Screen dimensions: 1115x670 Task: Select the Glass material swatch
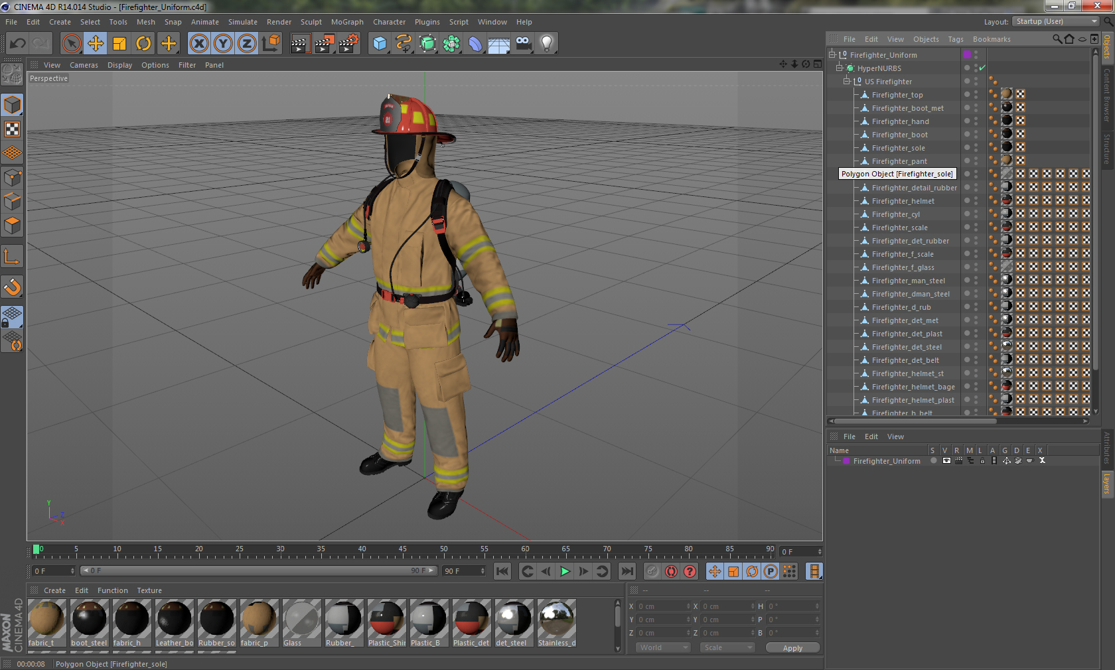click(302, 623)
